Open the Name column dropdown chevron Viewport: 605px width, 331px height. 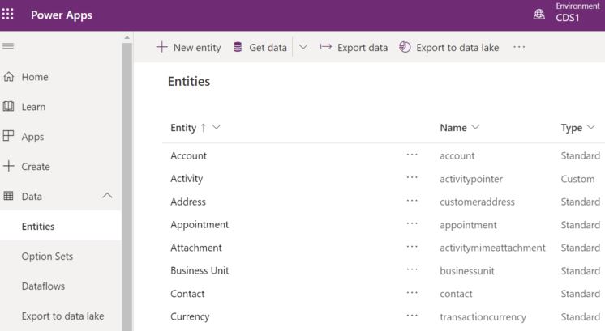click(475, 127)
